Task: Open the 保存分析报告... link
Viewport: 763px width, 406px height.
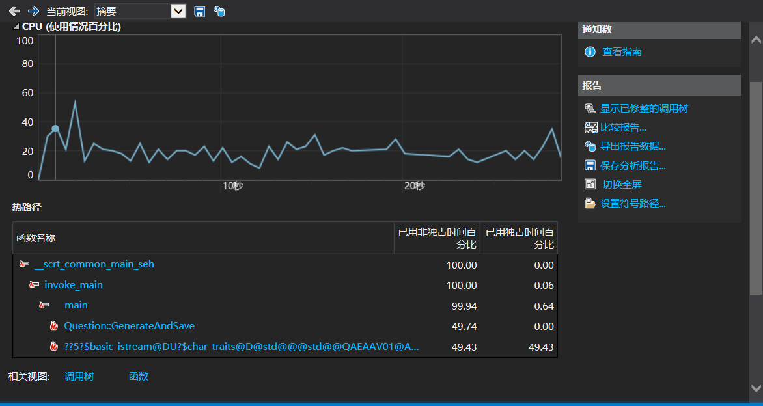Action: (633, 165)
